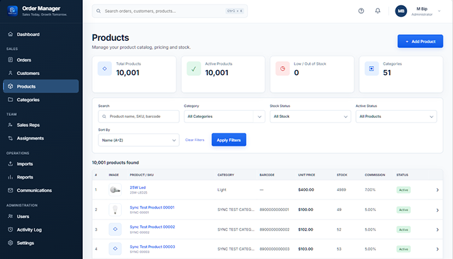
Task: Click the Light category cell
Action: click(222, 190)
